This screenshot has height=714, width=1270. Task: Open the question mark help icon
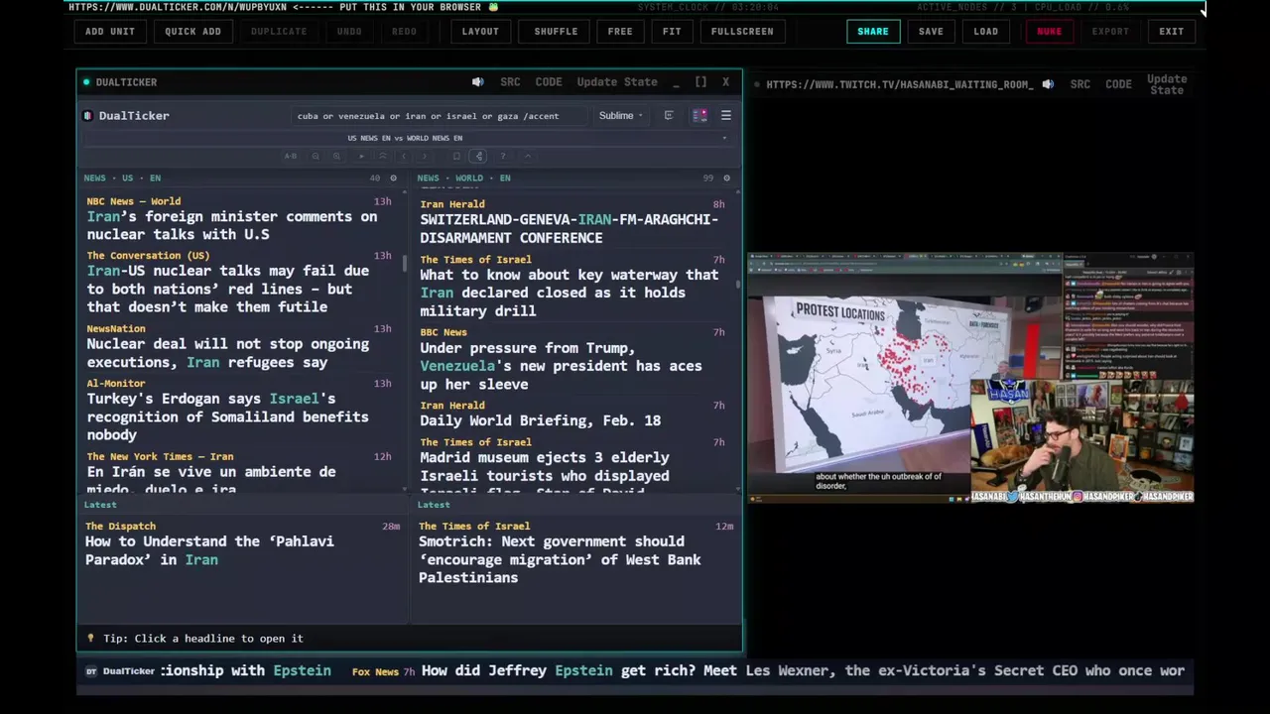[x=503, y=156]
